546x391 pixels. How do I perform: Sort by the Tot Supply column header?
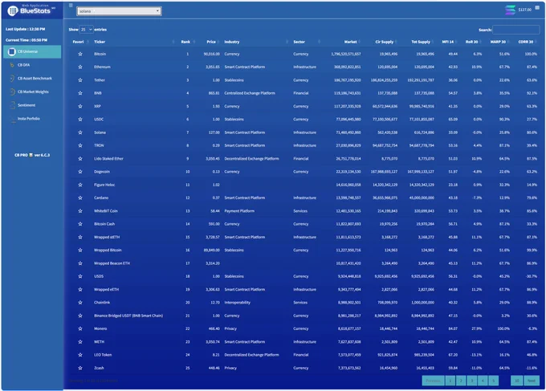pyautogui.click(x=421, y=42)
